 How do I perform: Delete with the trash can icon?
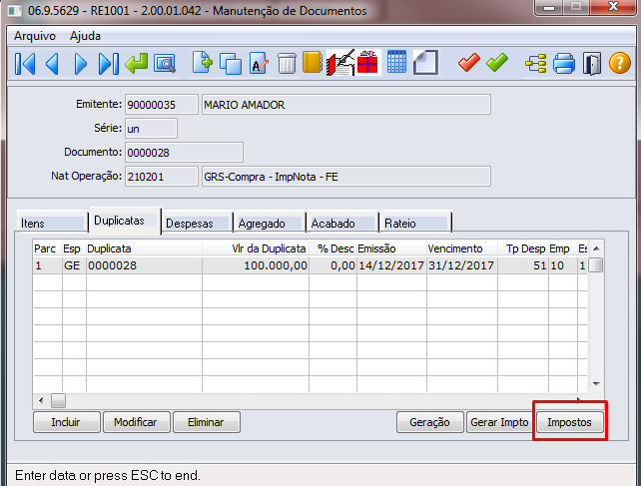click(x=287, y=64)
